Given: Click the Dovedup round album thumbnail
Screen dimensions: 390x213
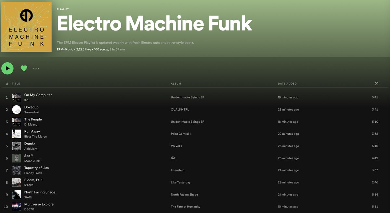Looking at the screenshot, I should [x=17, y=109].
